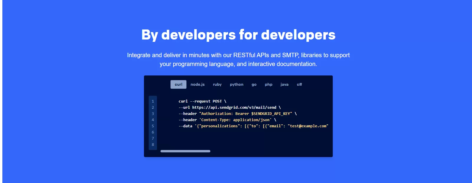Click the --data personalizations code line
Screen dimensions: 472x183
point(253,126)
